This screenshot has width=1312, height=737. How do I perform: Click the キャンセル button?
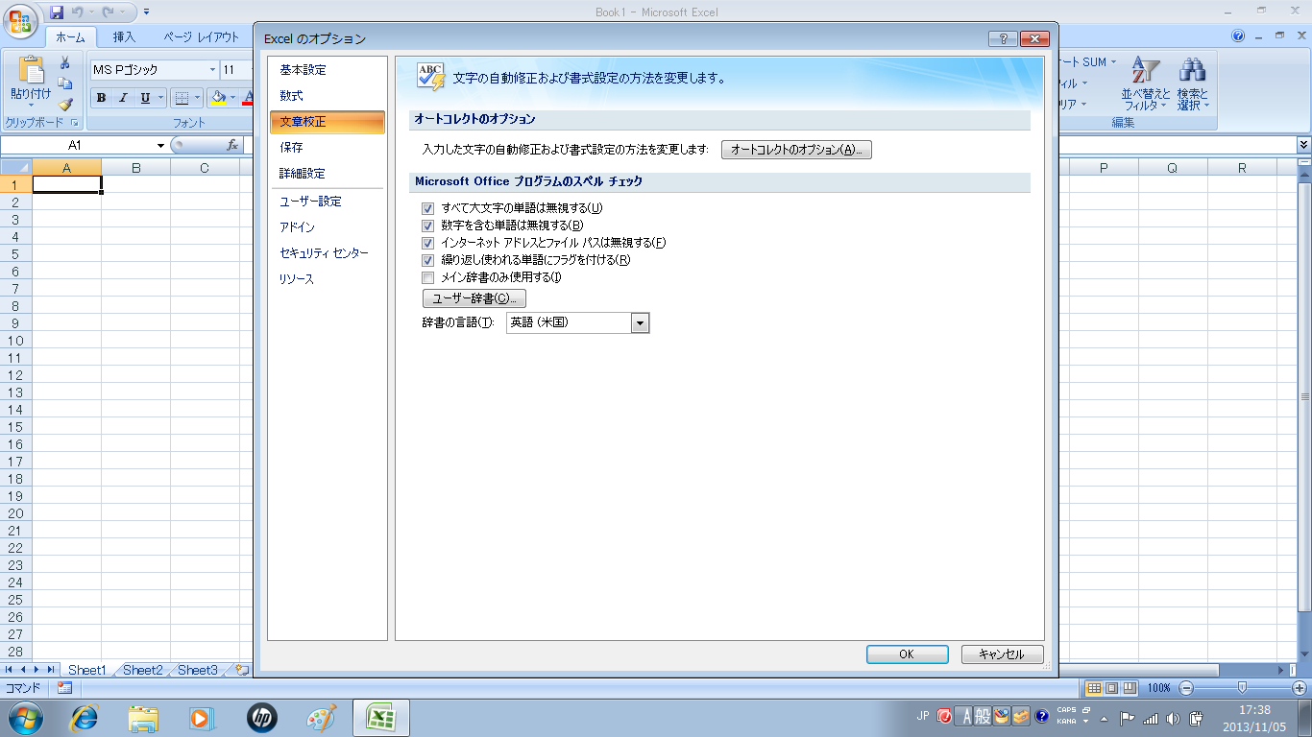[x=1002, y=654]
